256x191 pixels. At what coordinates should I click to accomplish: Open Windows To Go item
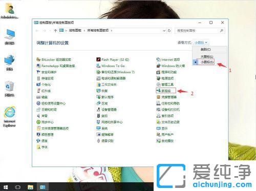111,66
